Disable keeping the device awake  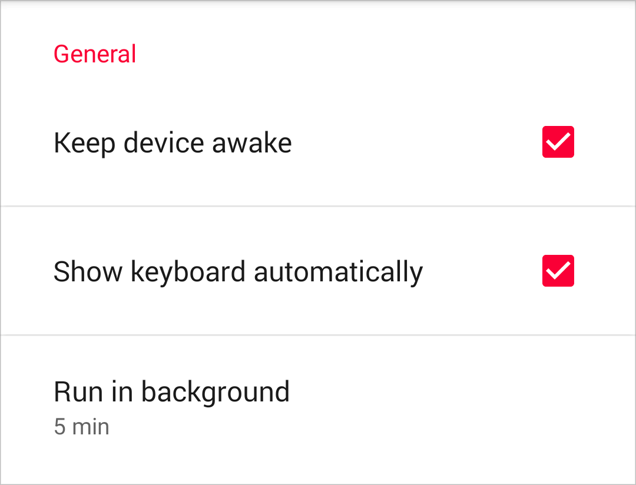pos(558,142)
